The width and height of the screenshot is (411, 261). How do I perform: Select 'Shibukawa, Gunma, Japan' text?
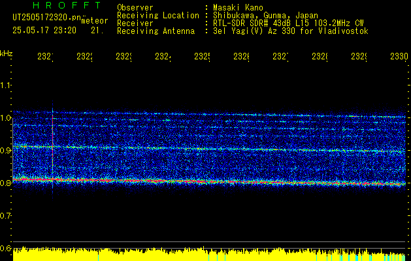point(265,16)
